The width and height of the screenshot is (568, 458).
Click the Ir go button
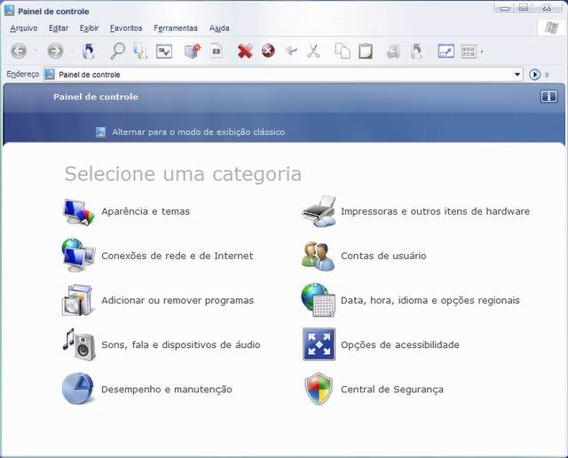pyautogui.click(x=540, y=75)
